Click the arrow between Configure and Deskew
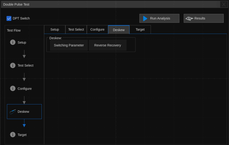 tap(24, 100)
